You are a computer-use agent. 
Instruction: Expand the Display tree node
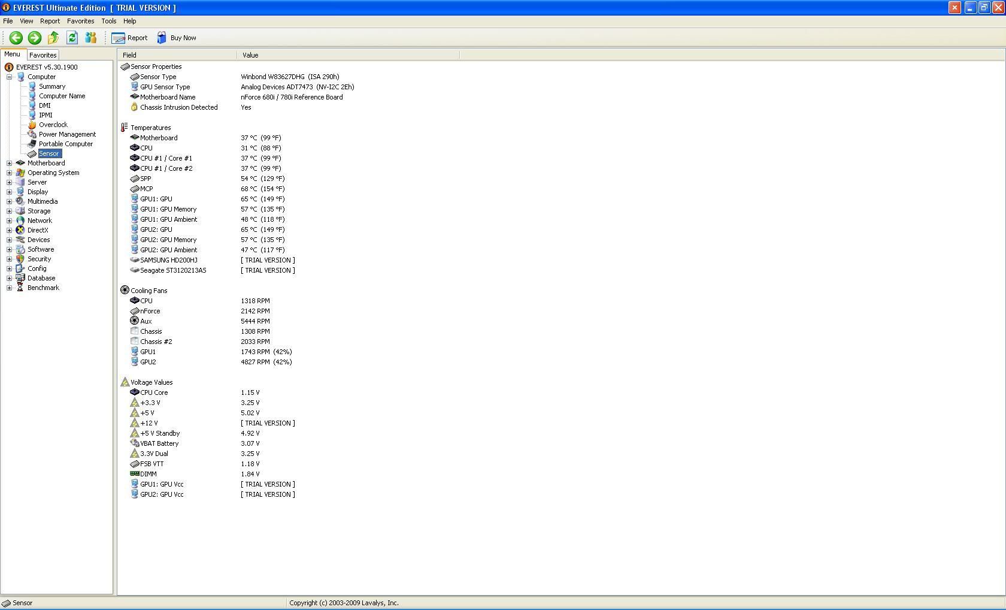pyautogui.click(x=10, y=192)
